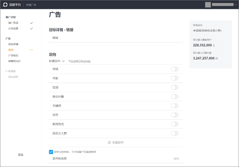Select 排期和出价 in the sidebar

pos(14,61)
